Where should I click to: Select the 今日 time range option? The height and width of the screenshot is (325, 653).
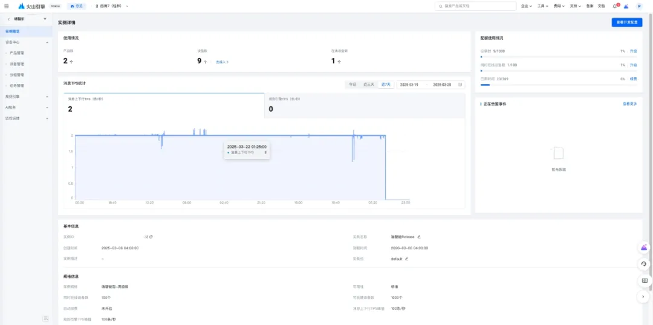(x=352, y=85)
